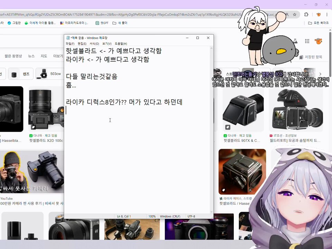Viewport: 332px width, 249px height.
Task: Click the Notepad line 핫셀블라드 <- 가 예쁘다고 생각함
Action: [114, 50]
